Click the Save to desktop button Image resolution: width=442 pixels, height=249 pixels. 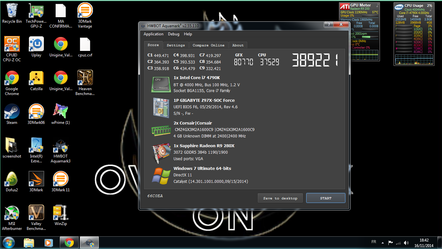pos(280,198)
